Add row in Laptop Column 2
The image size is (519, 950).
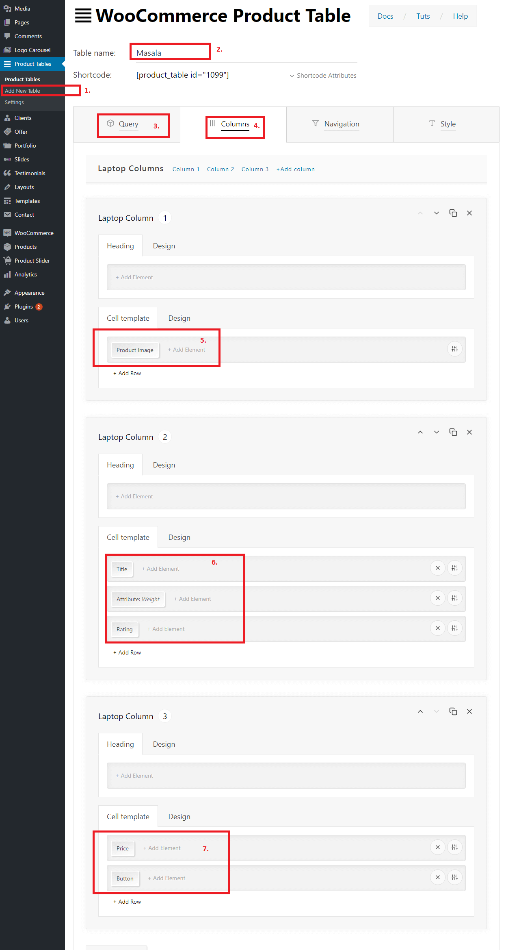pyautogui.click(x=127, y=652)
